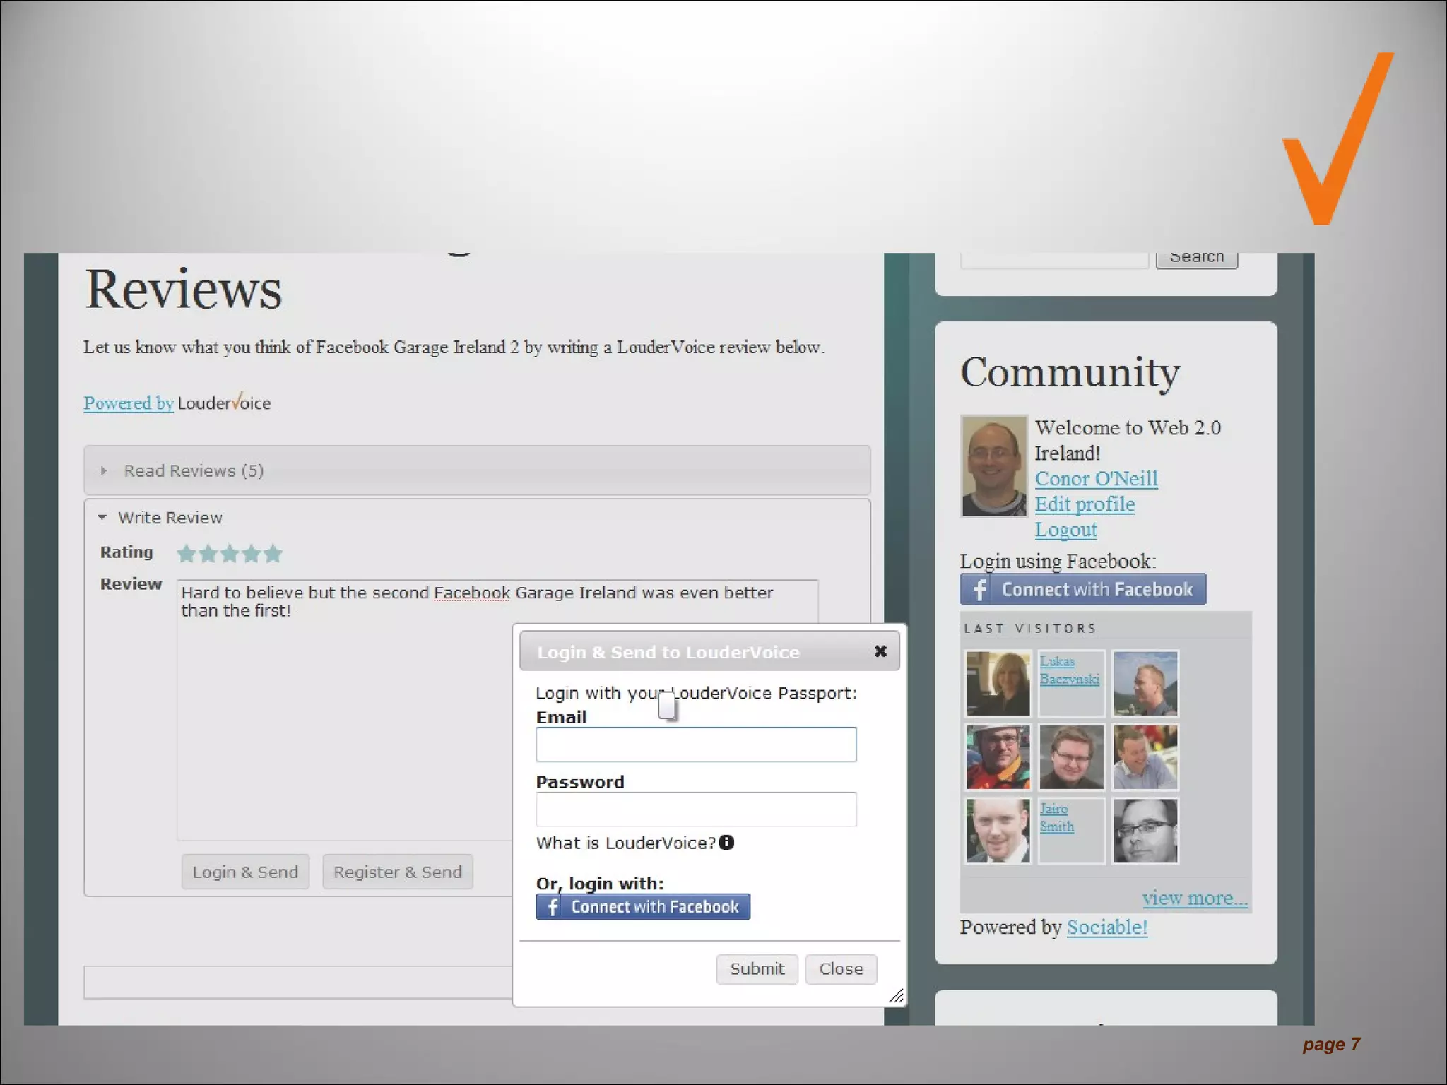Click the Logout link
The width and height of the screenshot is (1447, 1085).
[x=1065, y=530]
